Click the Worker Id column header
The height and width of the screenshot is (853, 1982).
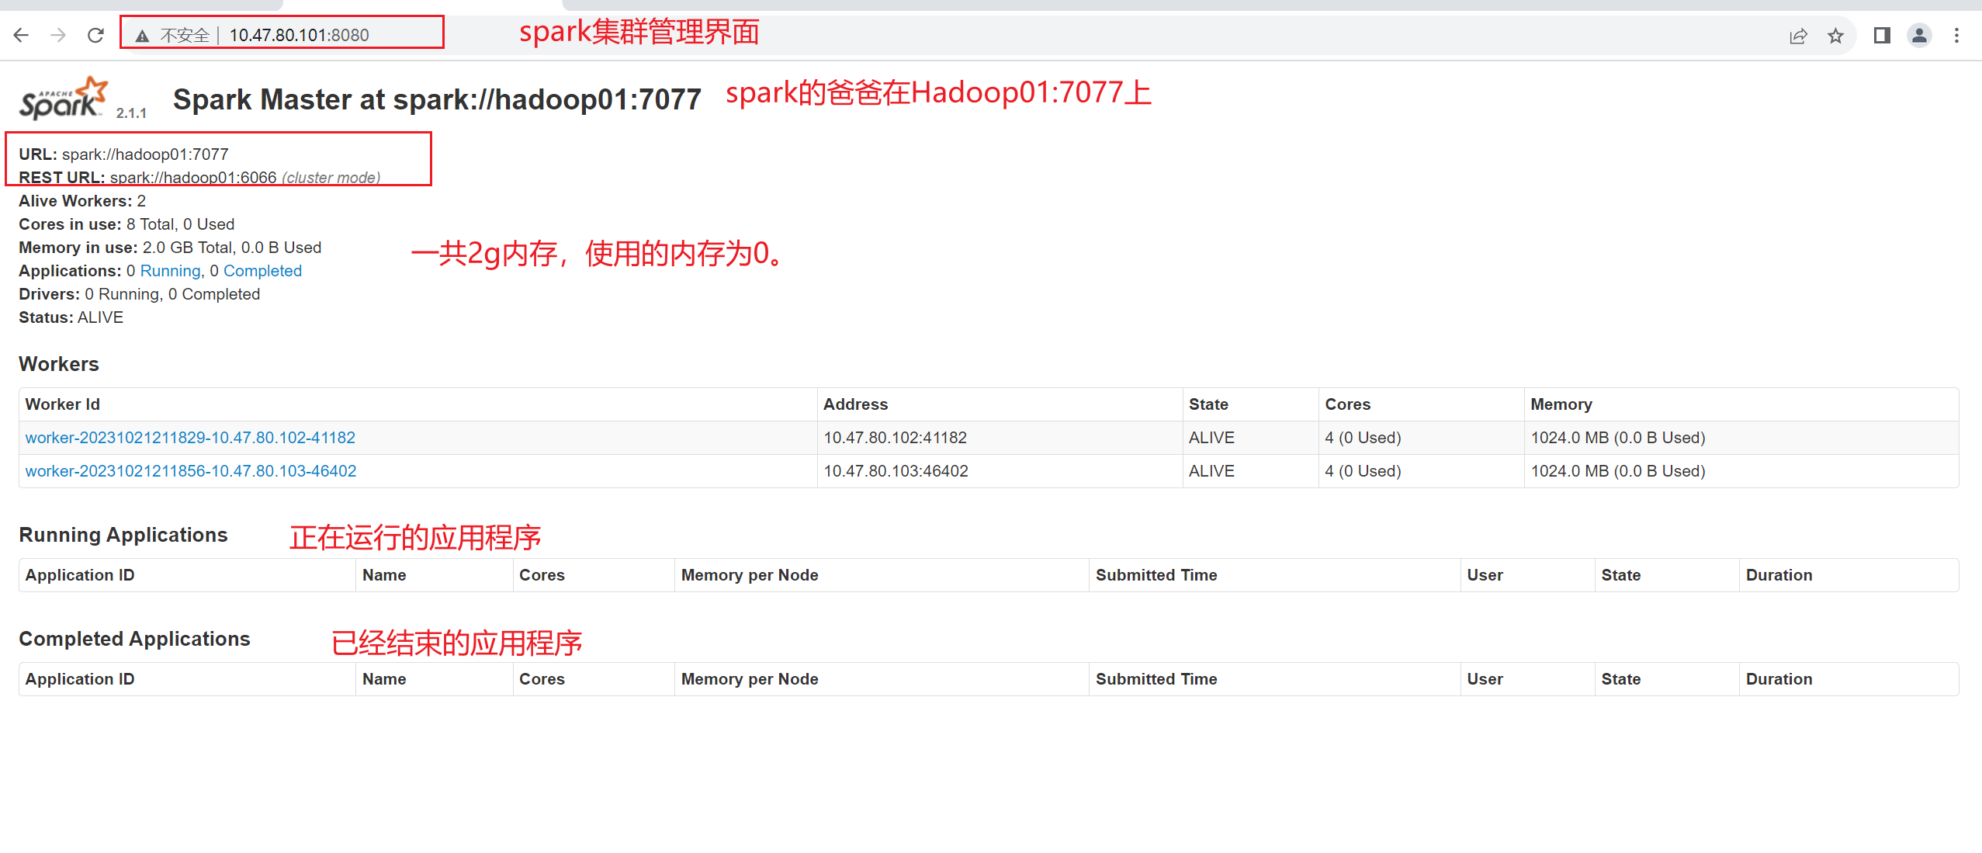point(63,404)
